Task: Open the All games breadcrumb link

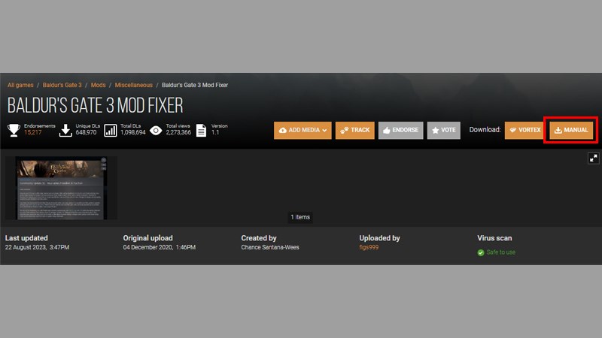Action: (20, 85)
